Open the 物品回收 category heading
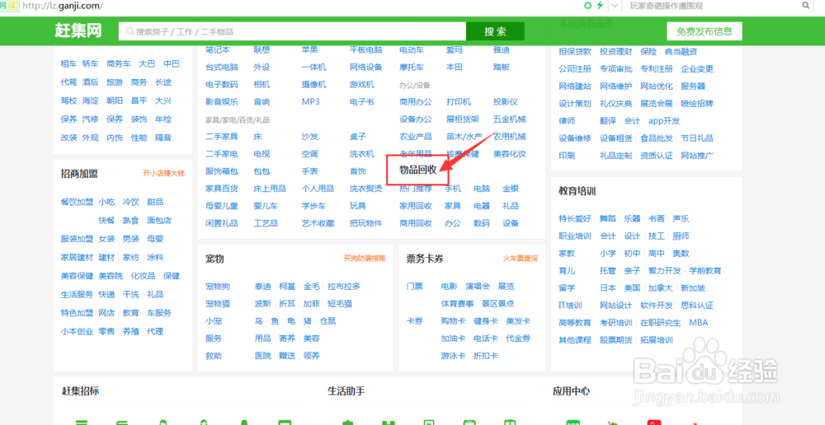 tap(417, 170)
